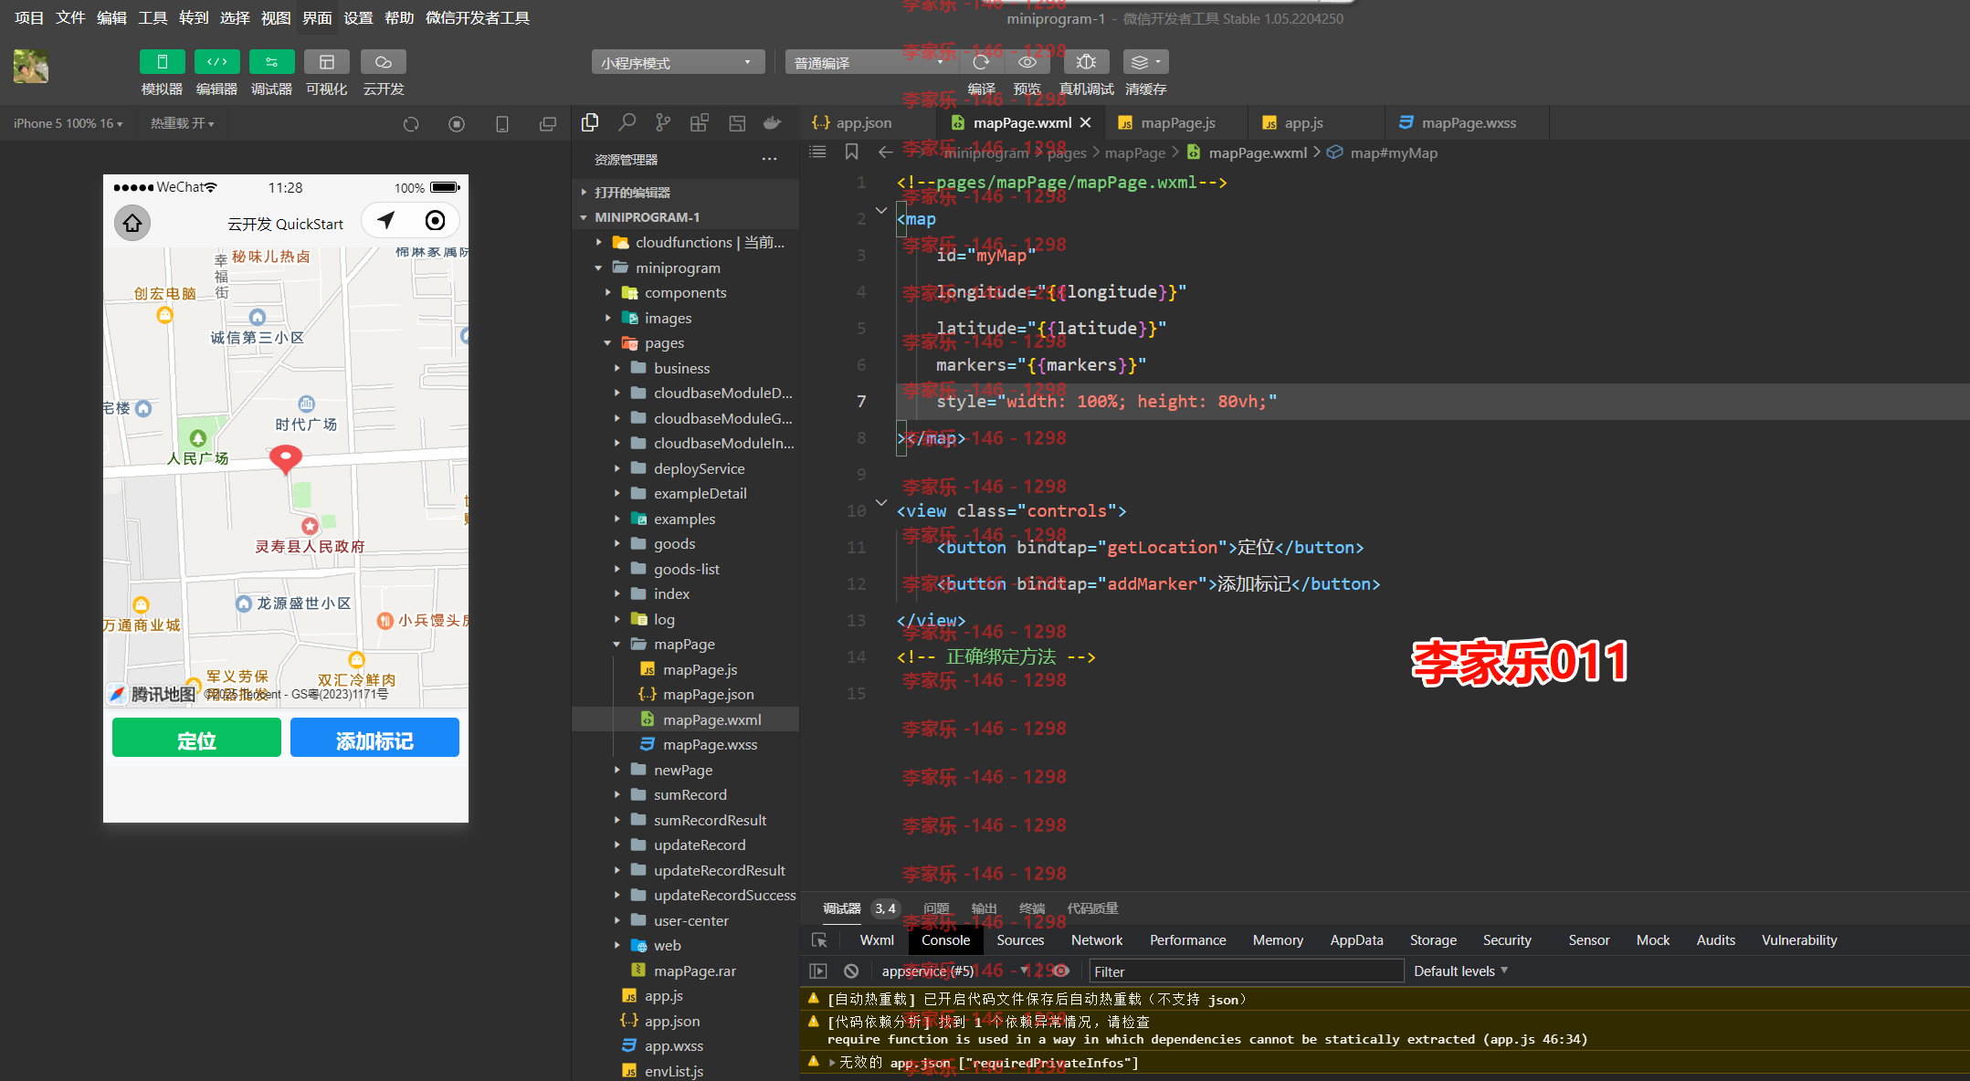
Task: Click the green 定位 button in simulator
Action: tap(196, 738)
